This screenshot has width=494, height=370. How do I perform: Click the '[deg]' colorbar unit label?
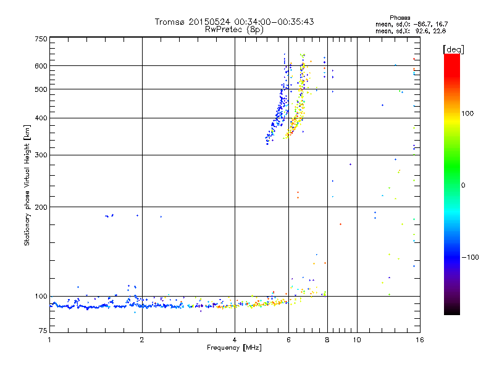point(453,49)
